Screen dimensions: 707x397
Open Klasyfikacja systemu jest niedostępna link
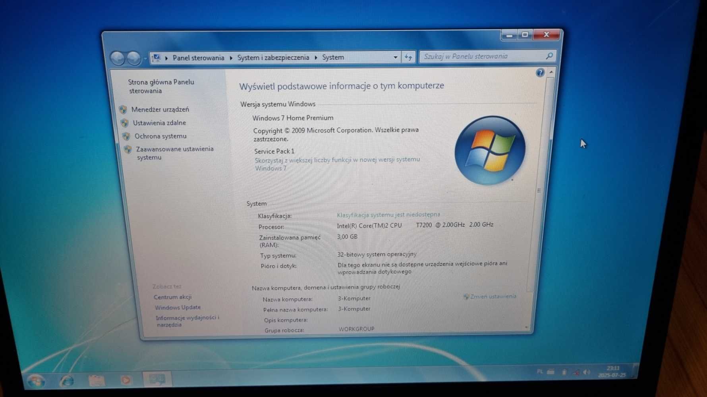388,215
